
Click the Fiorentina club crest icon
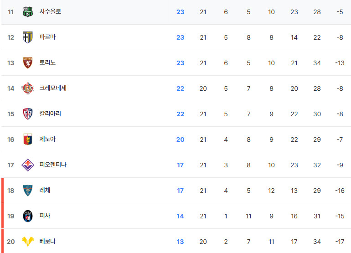[28, 165]
